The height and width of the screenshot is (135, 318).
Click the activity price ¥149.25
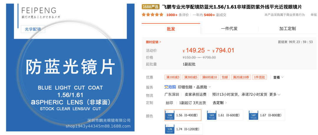click(x=193, y=50)
